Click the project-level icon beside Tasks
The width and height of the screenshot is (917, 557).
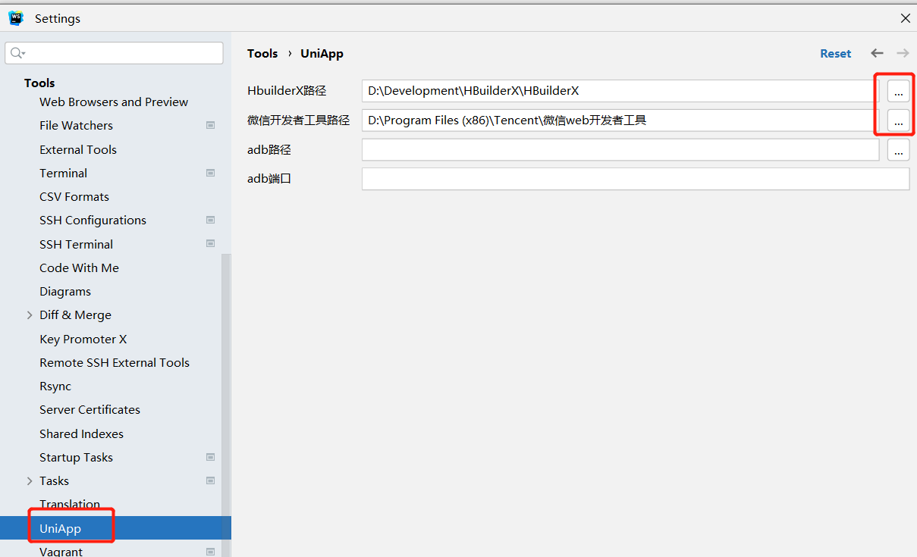click(210, 480)
